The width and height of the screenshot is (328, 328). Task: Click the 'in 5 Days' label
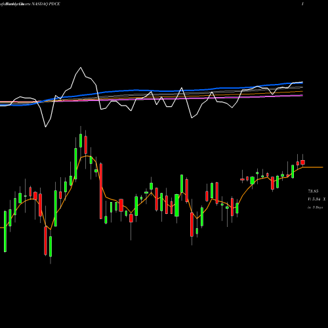pyautogui.click(x=315, y=207)
